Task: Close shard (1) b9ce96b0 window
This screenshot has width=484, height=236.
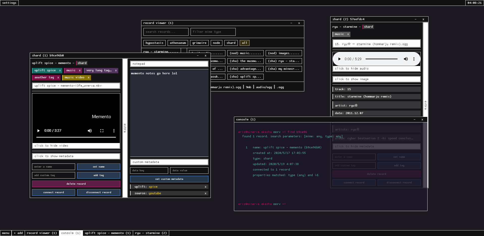Action: [x=206, y=55]
